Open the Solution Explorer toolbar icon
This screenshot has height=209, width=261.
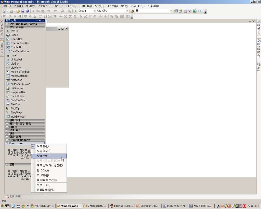point(176,11)
